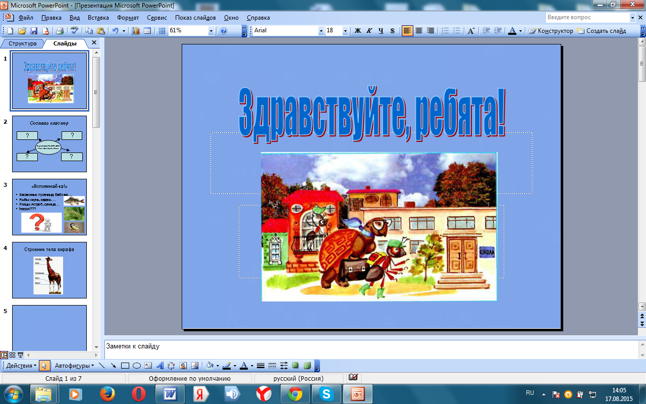This screenshot has width=646, height=404.
Task: Toggle bulleted list formatting
Action: 457,31
